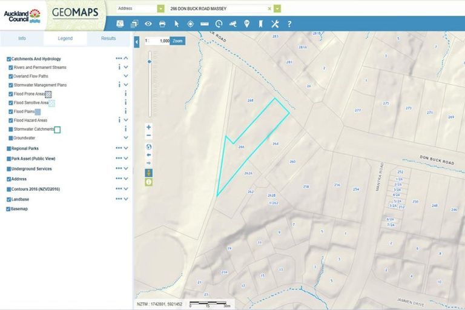Image resolution: width=465 pixels, height=310 pixels.
Task: Select the arrow pointer tool
Action: pyautogui.click(x=177, y=24)
